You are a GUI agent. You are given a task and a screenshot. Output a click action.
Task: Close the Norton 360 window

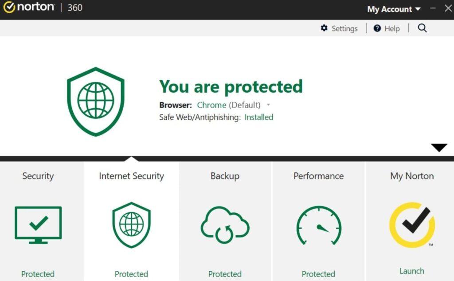point(448,8)
